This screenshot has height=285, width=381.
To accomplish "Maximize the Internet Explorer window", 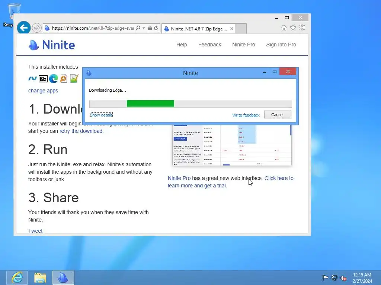I will pos(287,17).
